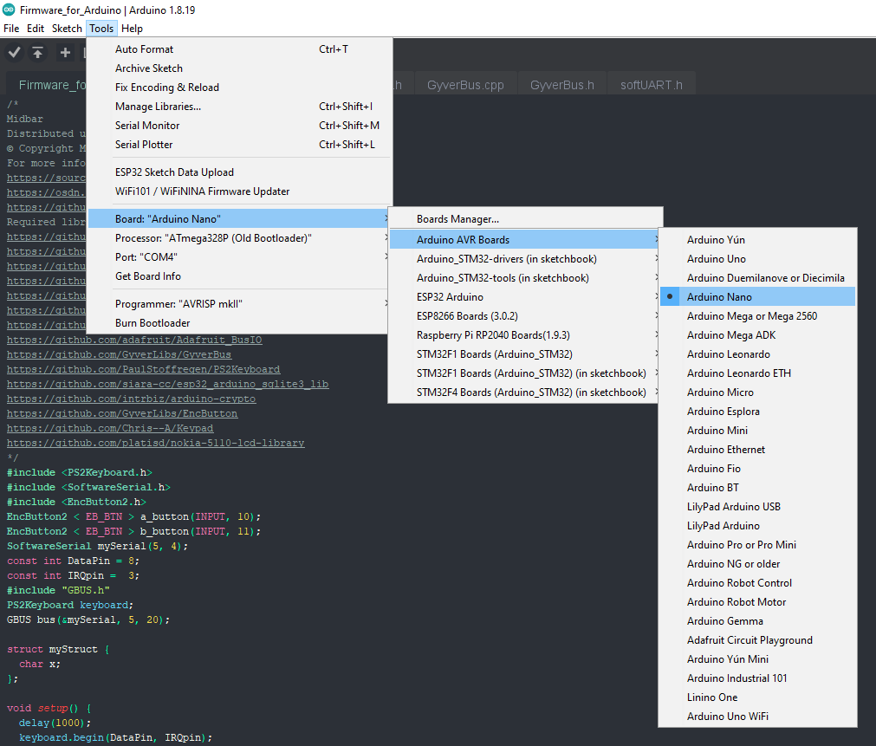This screenshot has height=746, width=876.
Task: Click Get Board Info
Action: 238,276
